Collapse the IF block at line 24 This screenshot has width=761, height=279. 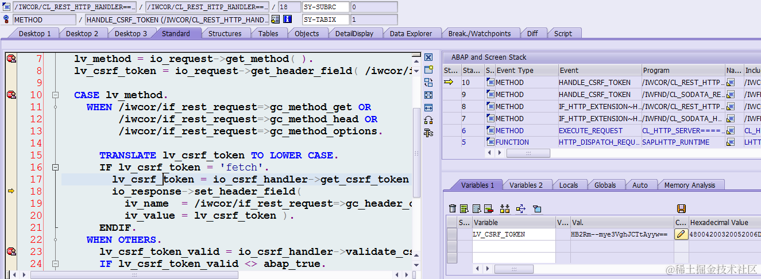(x=56, y=263)
